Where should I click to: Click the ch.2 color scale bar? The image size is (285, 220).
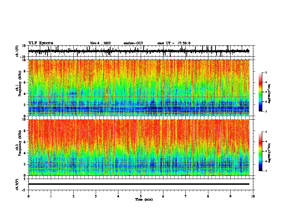[x=261, y=151]
